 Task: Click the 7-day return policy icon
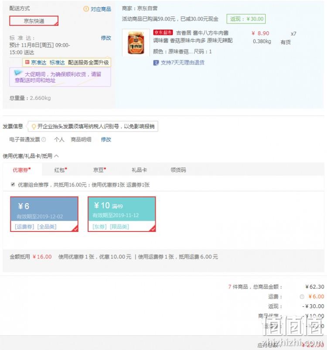click(156, 63)
